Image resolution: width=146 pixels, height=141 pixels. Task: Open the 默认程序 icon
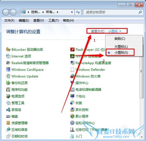coord(72,116)
